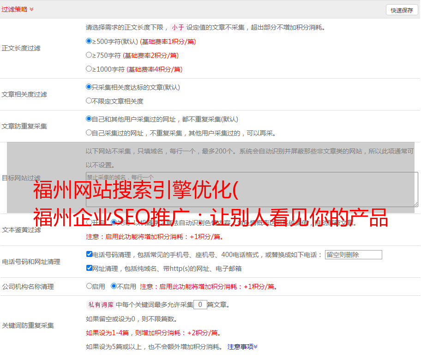Select 启用 for 公司机构名称清理
The image size is (421, 355).
tap(89, 286)
